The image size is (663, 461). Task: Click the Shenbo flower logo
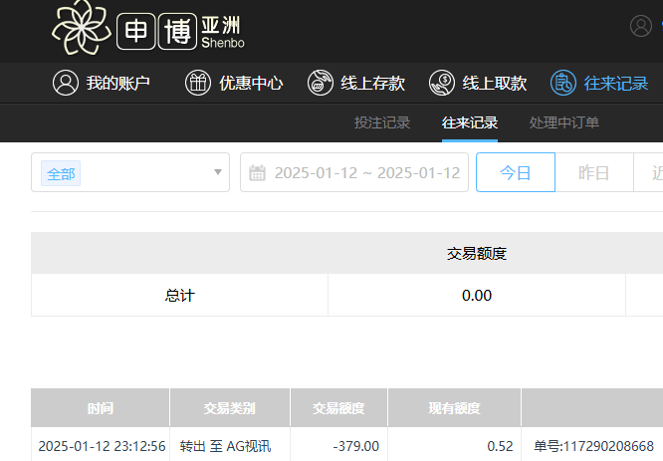82,28
